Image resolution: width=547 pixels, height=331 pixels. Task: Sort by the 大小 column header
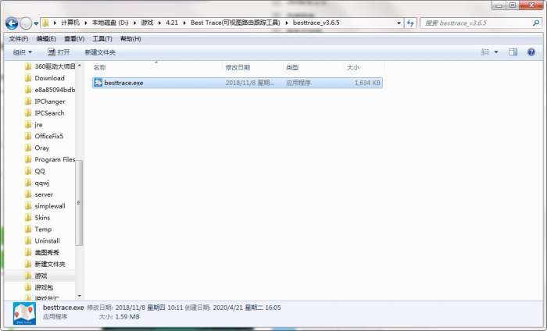point(352,68)
